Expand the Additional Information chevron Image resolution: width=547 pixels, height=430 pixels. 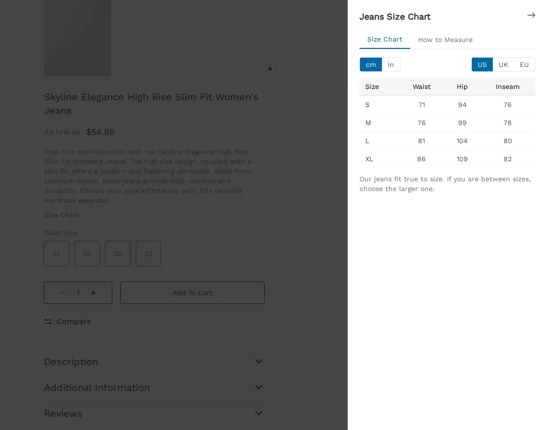coord(258,387)
